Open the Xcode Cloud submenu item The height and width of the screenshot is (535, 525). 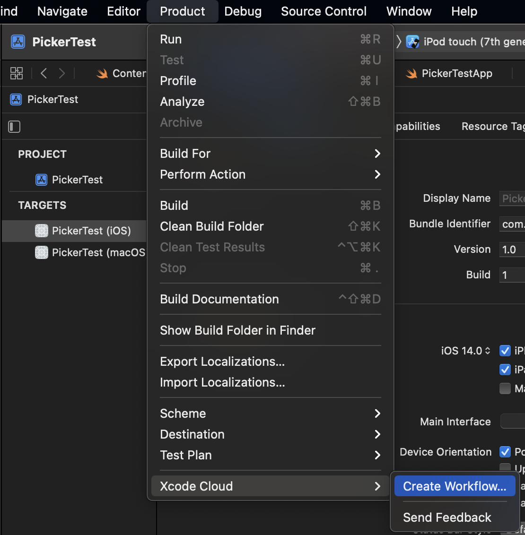coord(271,486)
